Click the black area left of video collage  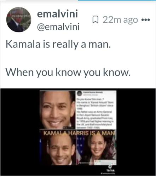[x=20, y=132]
